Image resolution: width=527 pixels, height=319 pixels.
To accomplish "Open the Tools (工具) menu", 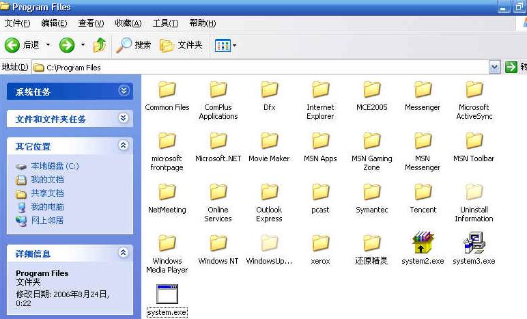I will coord(165,23).
